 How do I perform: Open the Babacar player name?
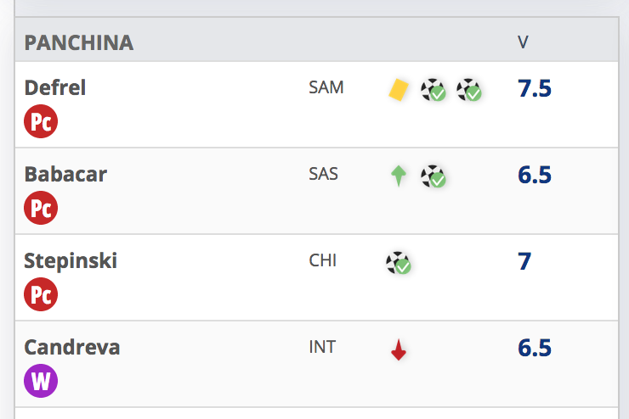[65, 174]
